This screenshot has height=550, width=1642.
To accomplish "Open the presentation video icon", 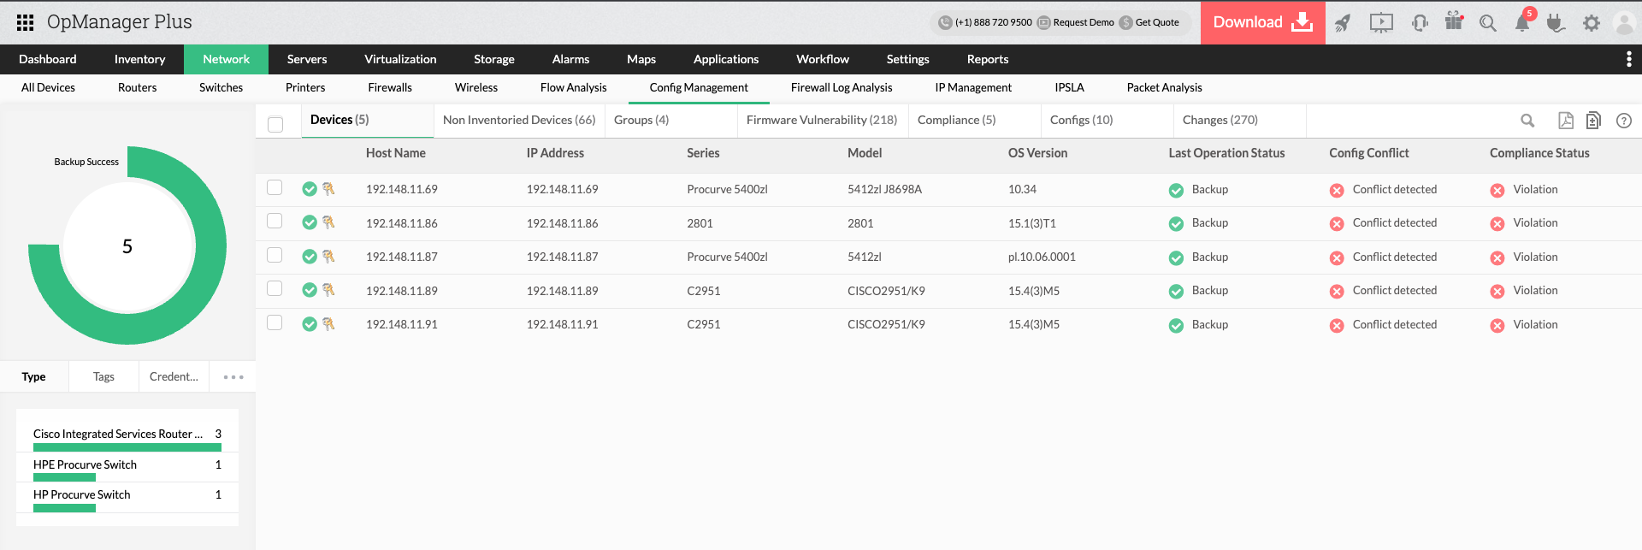I will (1381, 23).
